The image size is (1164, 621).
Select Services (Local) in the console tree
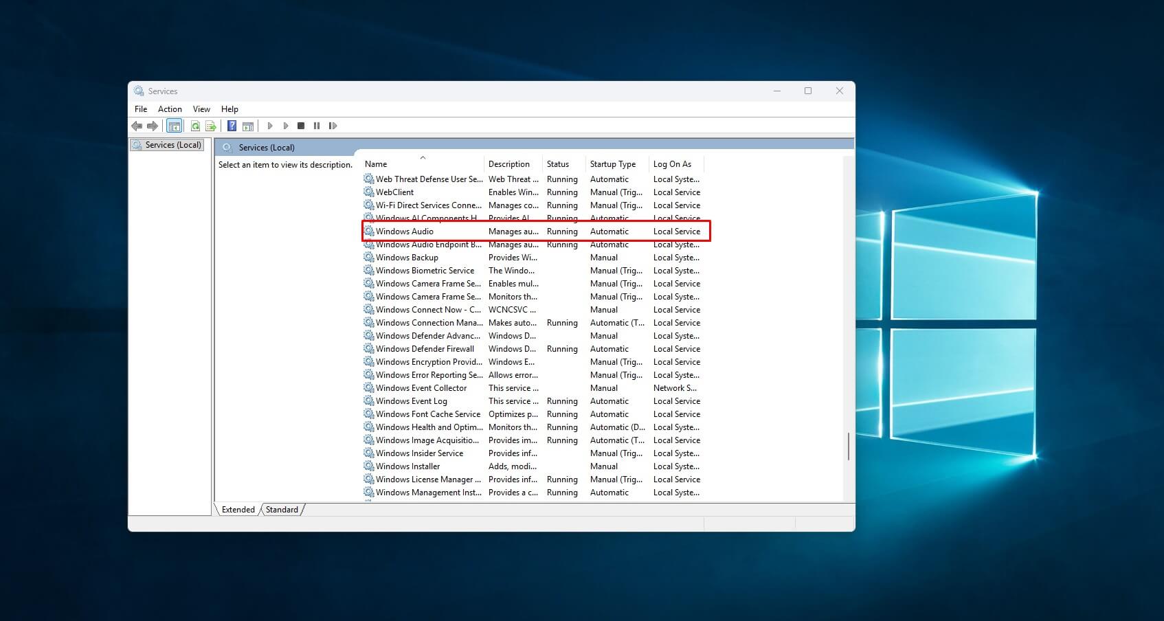point(167,145)
